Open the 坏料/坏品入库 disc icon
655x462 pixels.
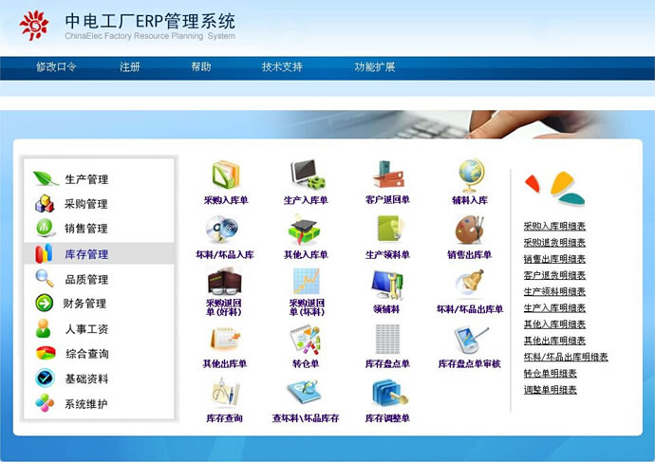pos(222,229)
